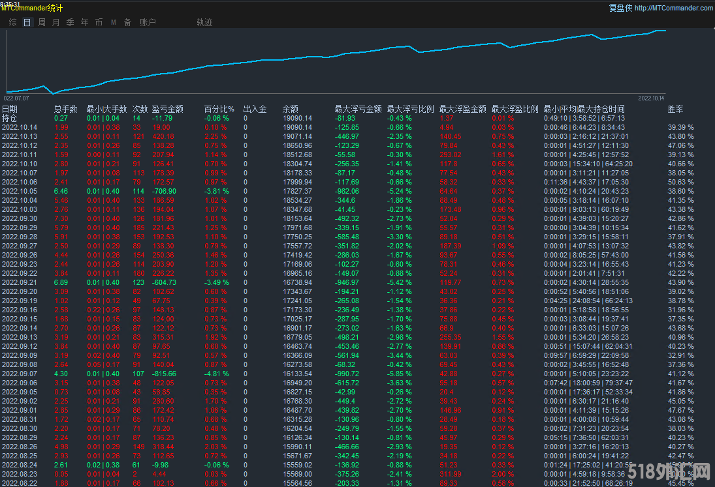This screenshot has width=715, height=487.
Task: Open the 备 notes tab
Action: point(127,22)
